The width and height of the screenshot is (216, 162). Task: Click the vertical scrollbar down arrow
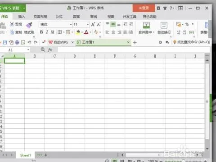point(207,148)
